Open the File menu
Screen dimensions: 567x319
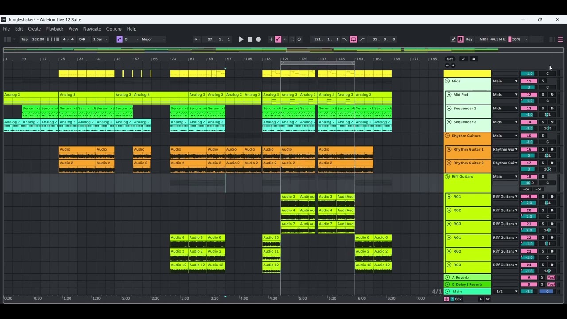coord(6,29)
